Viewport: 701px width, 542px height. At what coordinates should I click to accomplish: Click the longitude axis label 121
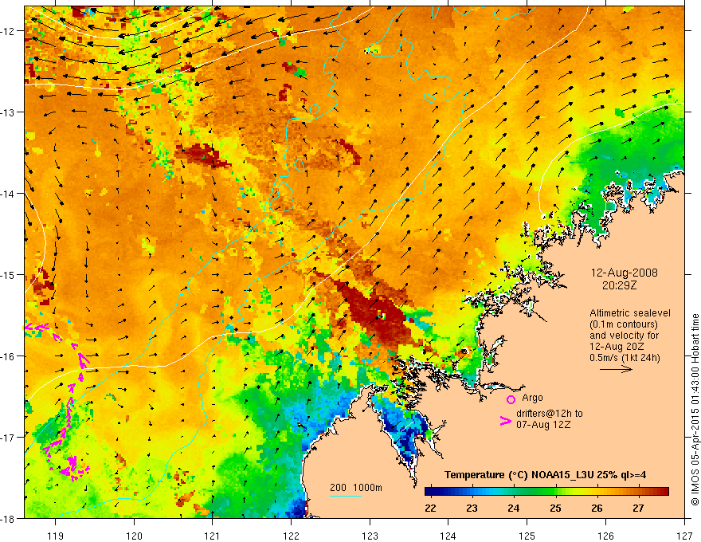pyautogui.click(x=213, y=536)
